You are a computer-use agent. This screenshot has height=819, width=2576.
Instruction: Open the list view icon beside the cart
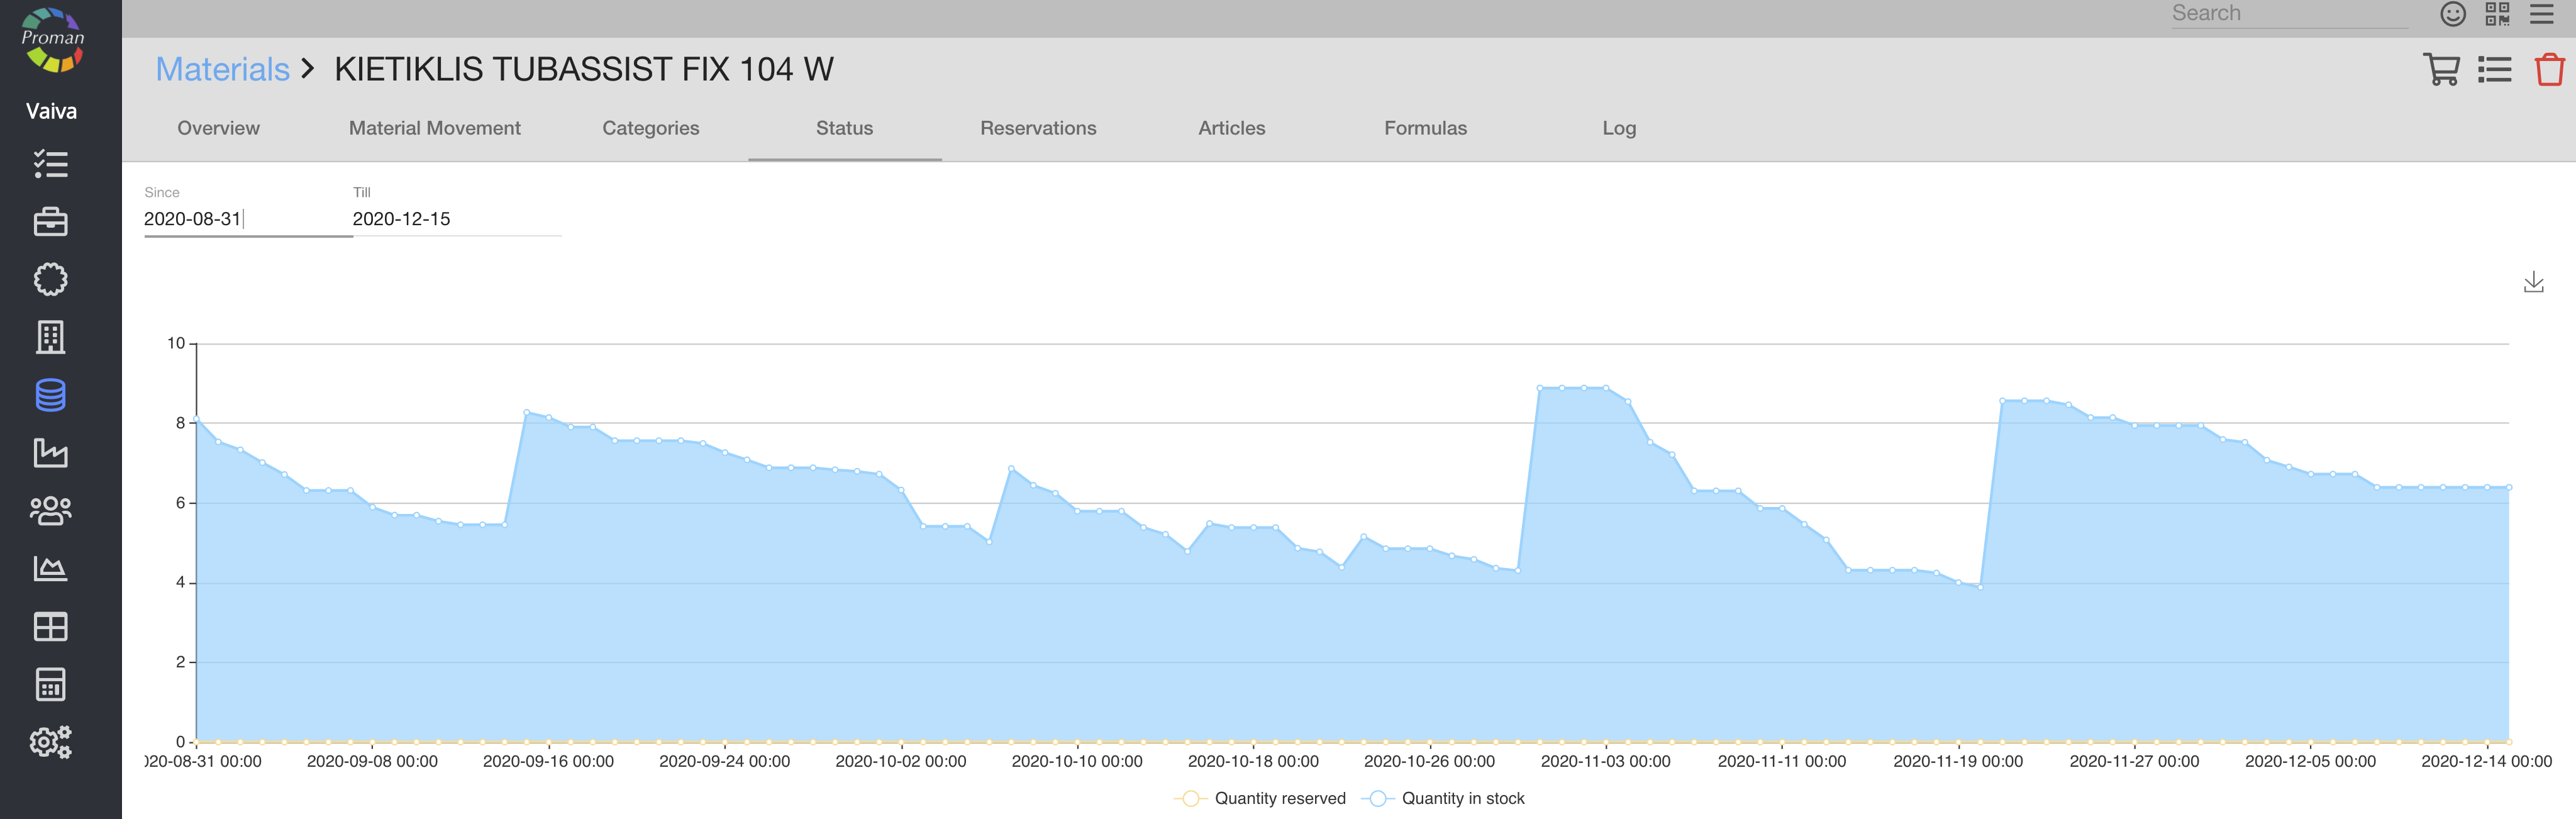point(2494,70)
